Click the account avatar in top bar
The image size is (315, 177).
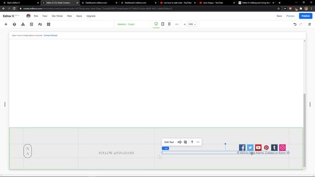29,16
